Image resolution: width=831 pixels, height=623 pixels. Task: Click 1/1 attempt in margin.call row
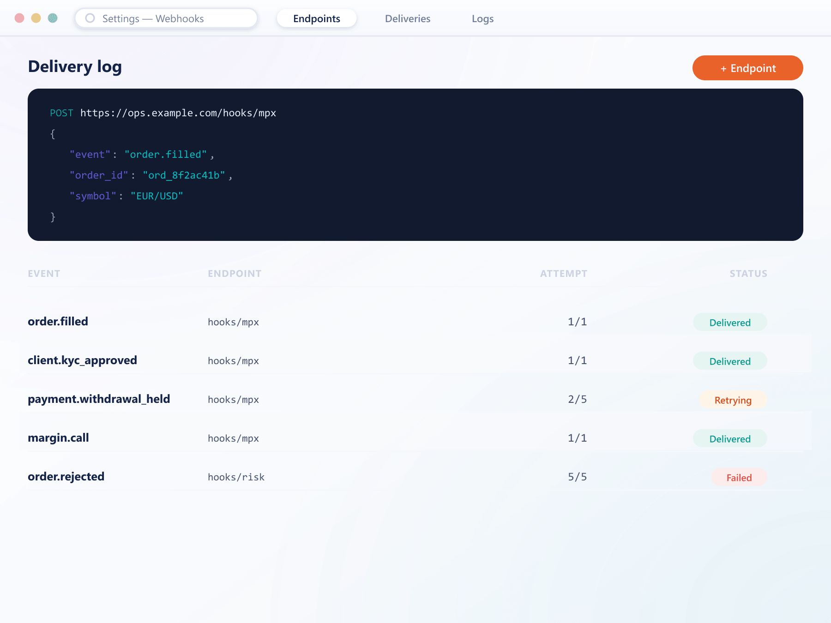tap(577, 438)
